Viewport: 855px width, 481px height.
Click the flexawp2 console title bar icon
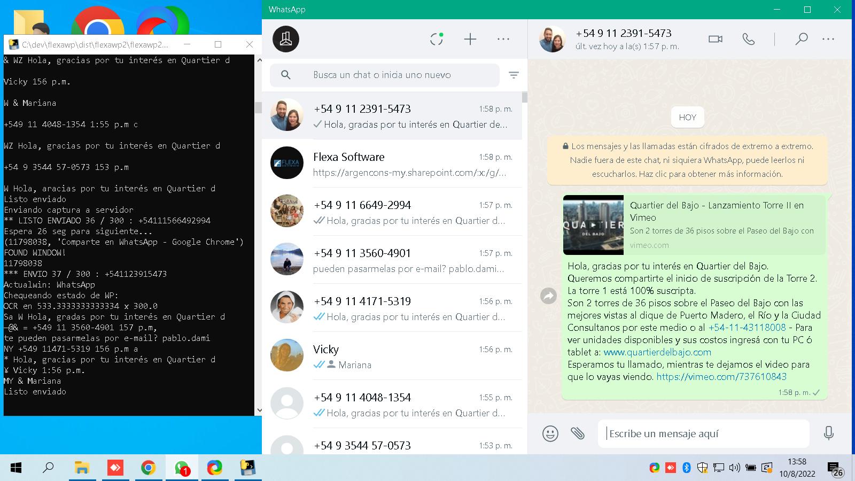coord(13,44)
